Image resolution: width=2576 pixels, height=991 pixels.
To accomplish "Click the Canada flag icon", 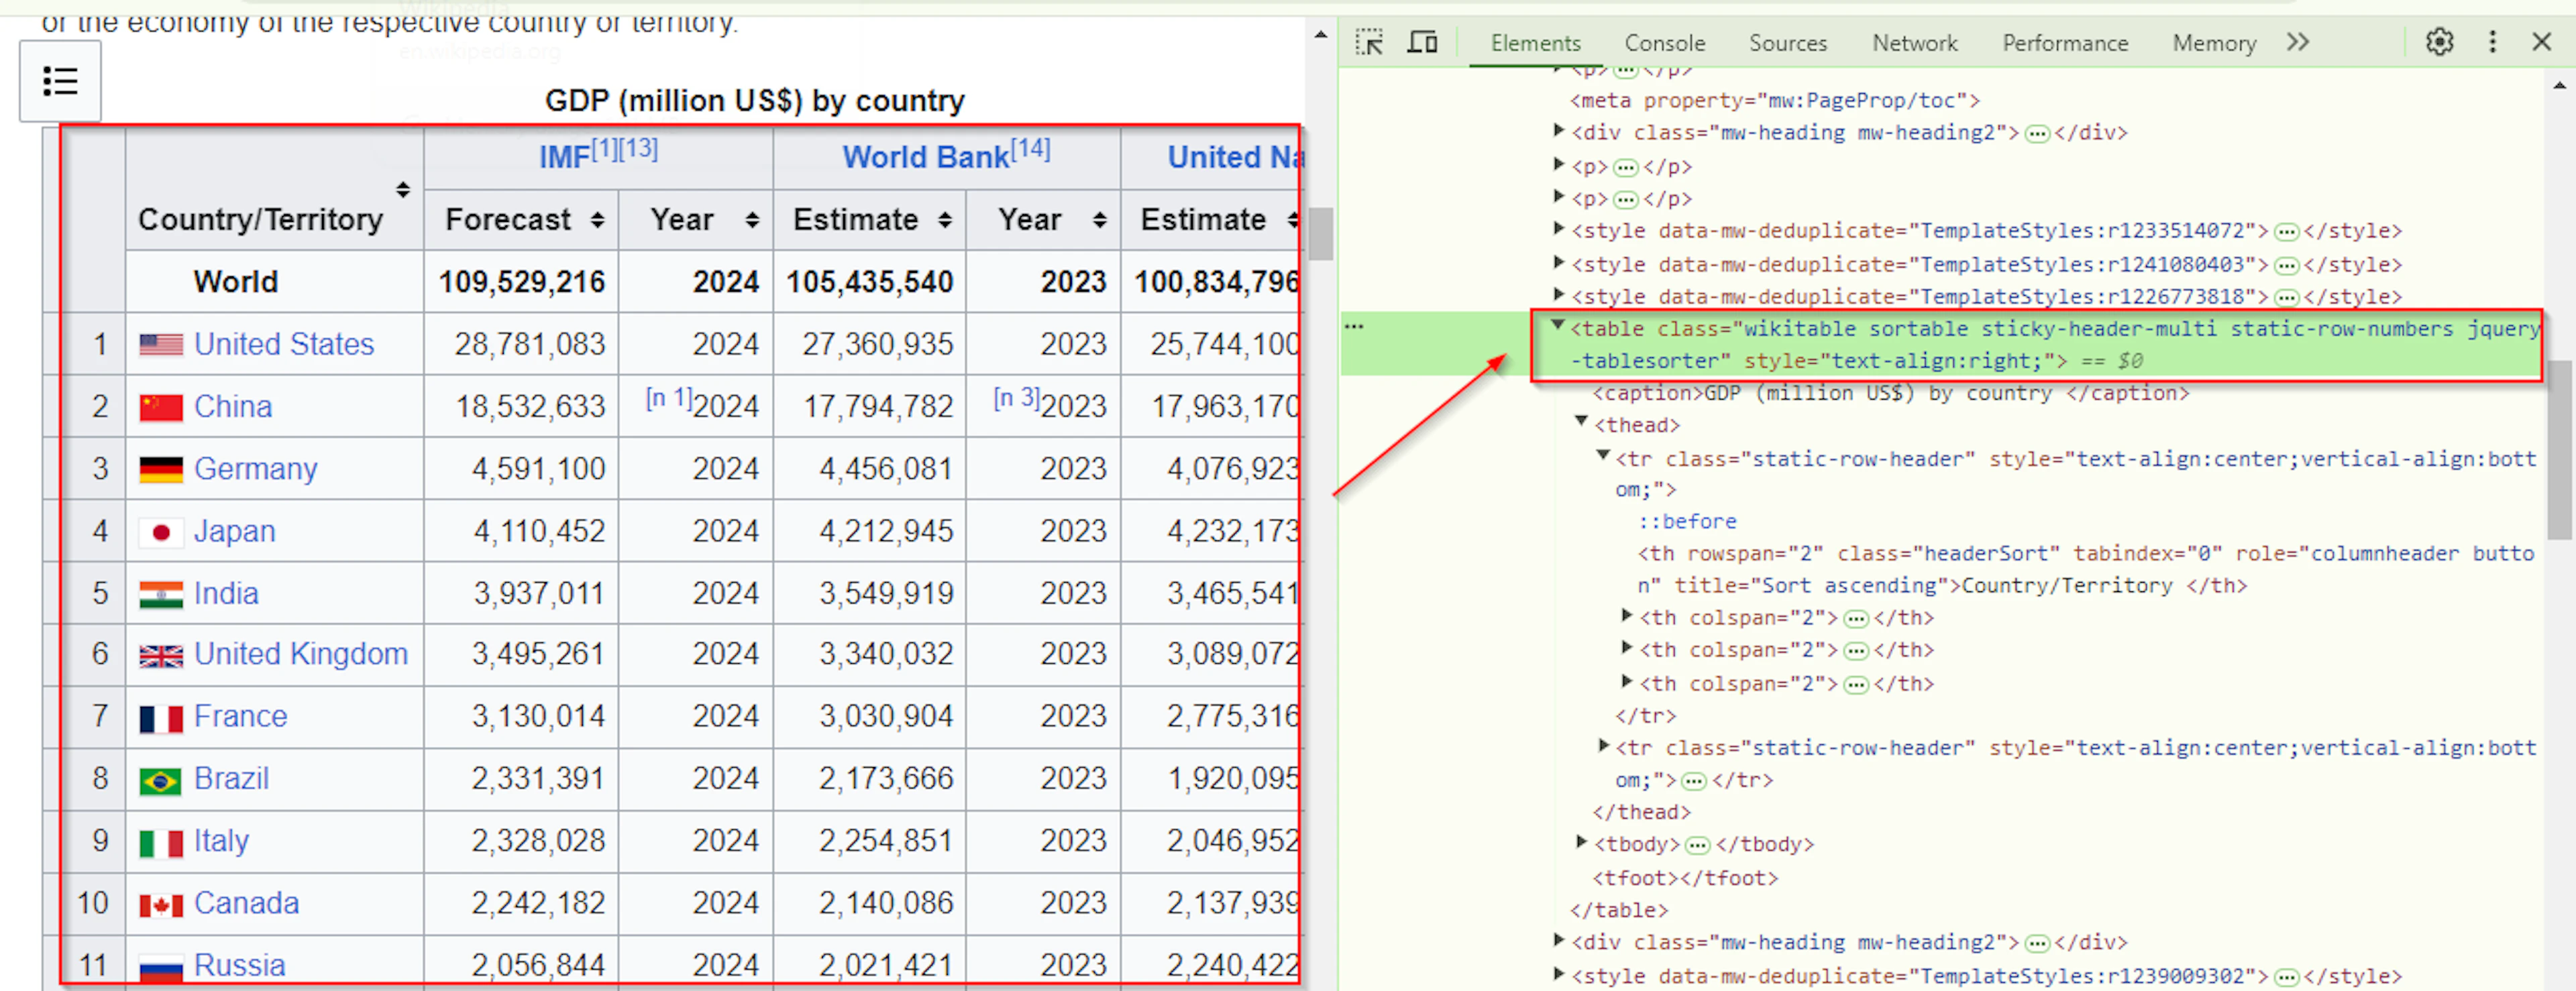I will (x=161, y=905).
